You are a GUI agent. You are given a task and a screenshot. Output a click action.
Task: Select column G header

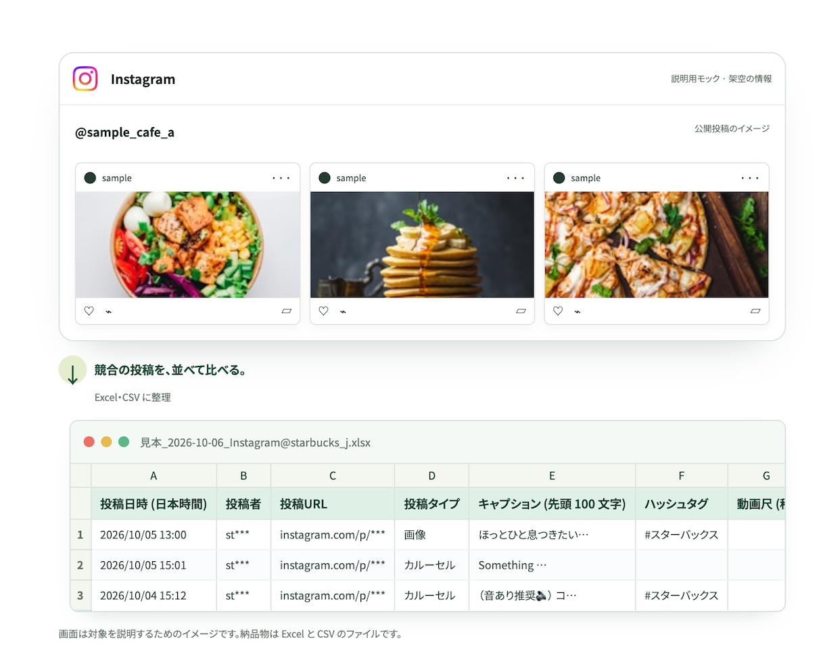(x=757, y=475)
